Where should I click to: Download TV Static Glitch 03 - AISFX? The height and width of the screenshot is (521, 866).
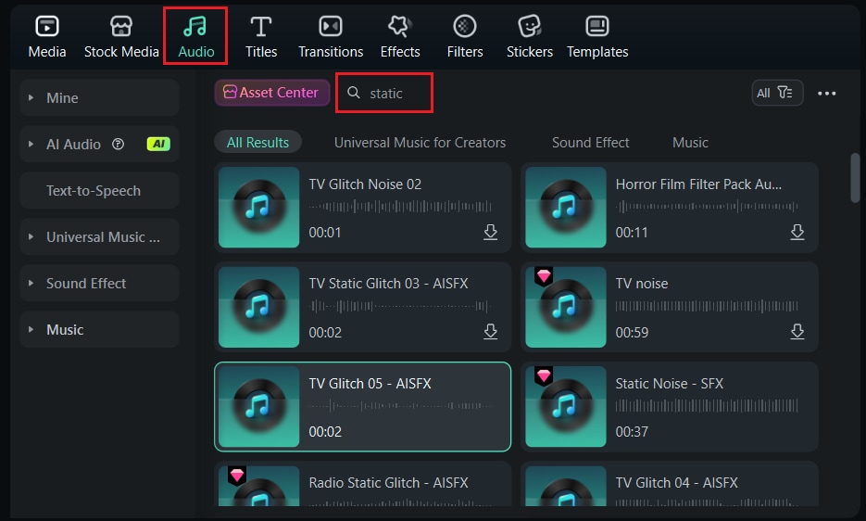click(491, 332)
